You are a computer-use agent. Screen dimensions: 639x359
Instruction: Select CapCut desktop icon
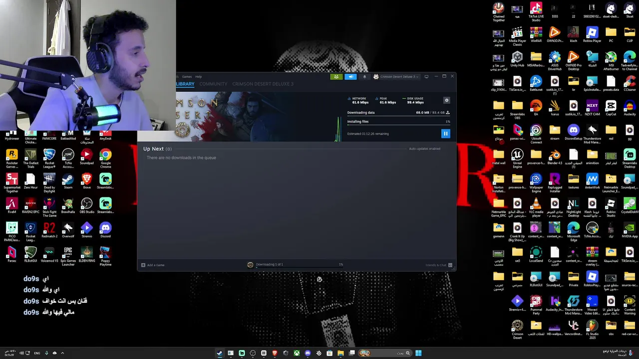click(611, 108)
